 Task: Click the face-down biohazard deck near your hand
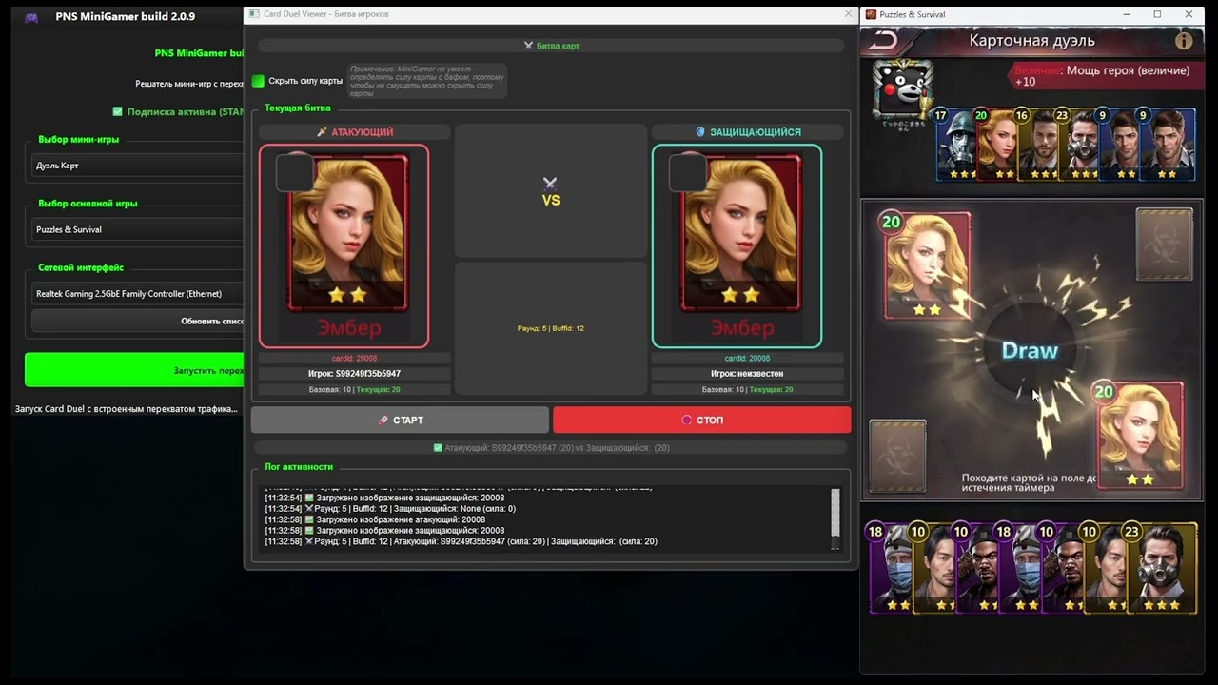(897, 456)
